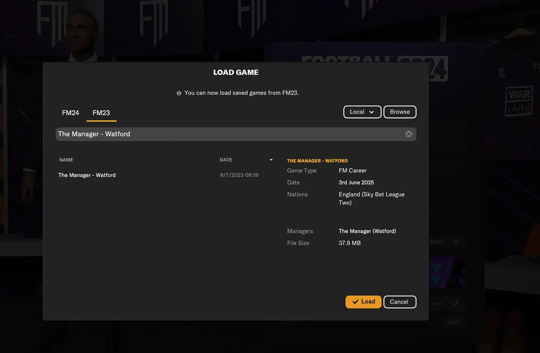Click the Date column header
This screenshot has width=540, height=353.
coord(226,160)
